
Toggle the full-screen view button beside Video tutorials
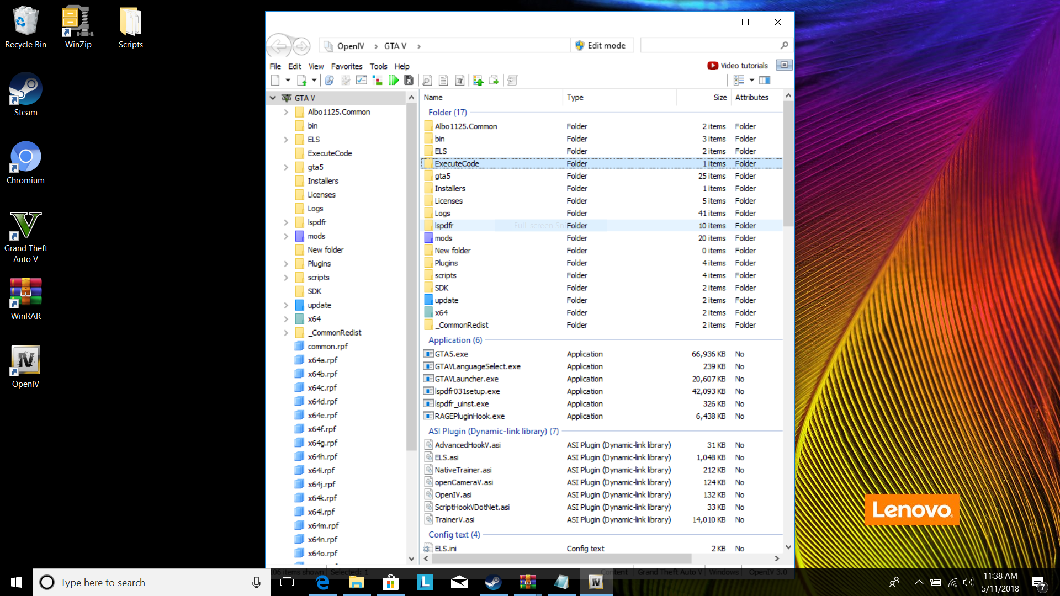(x=784, y=65)
